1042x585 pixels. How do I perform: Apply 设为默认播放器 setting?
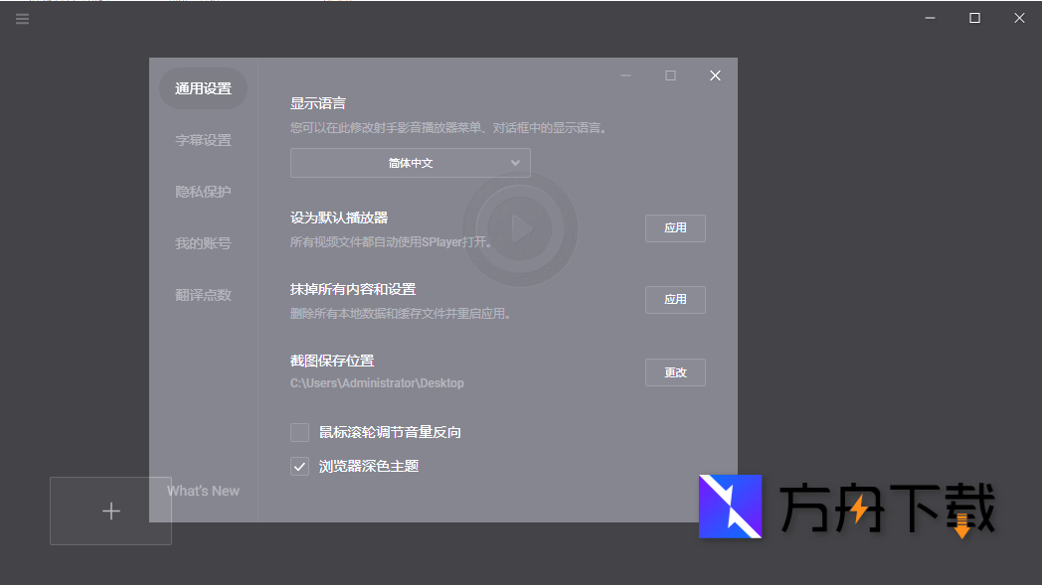pos(675,227)
